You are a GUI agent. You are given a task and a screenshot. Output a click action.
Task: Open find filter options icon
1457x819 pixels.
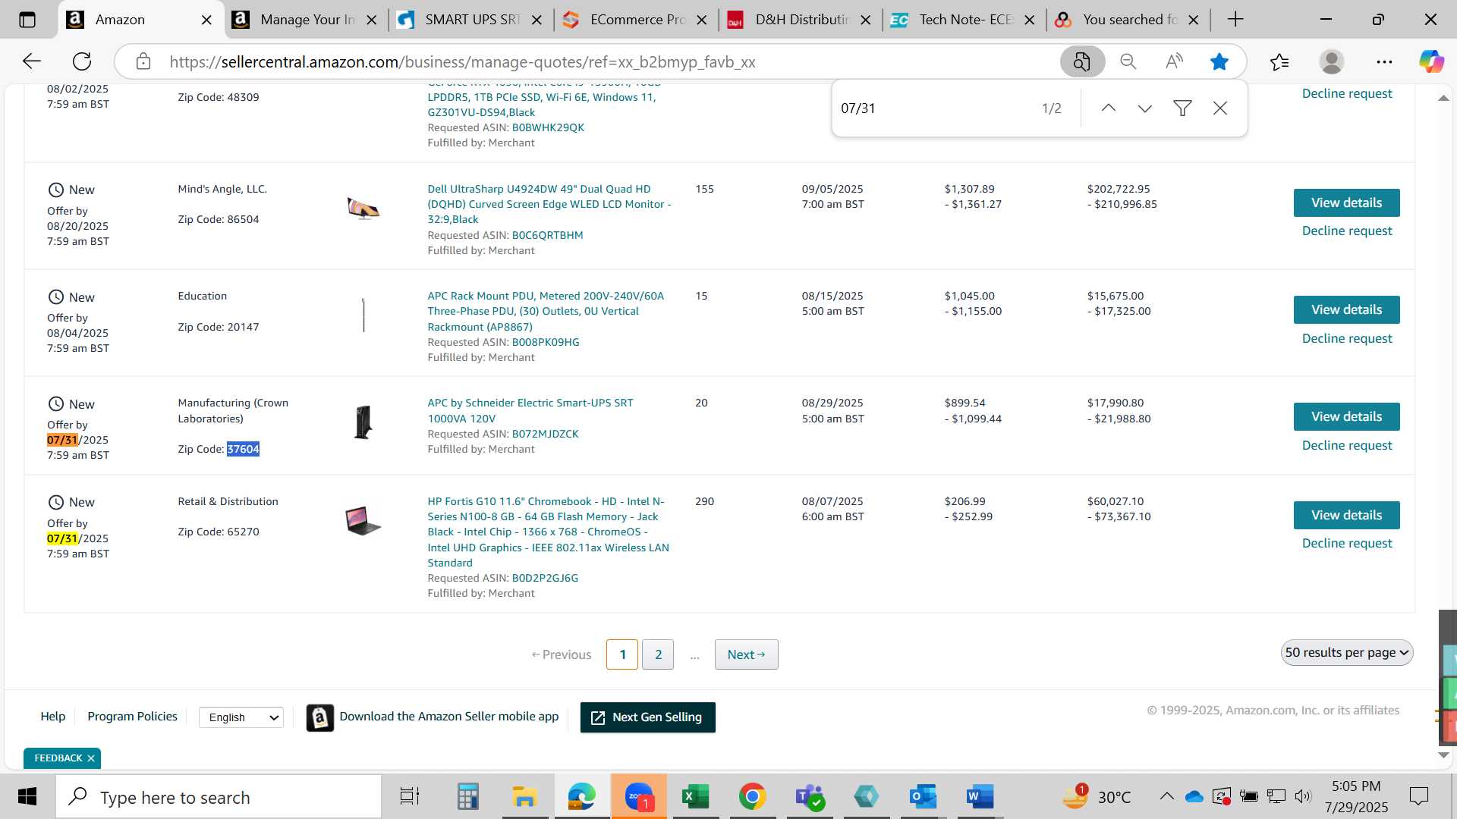pyautogui.click(x=1182, y=108)
